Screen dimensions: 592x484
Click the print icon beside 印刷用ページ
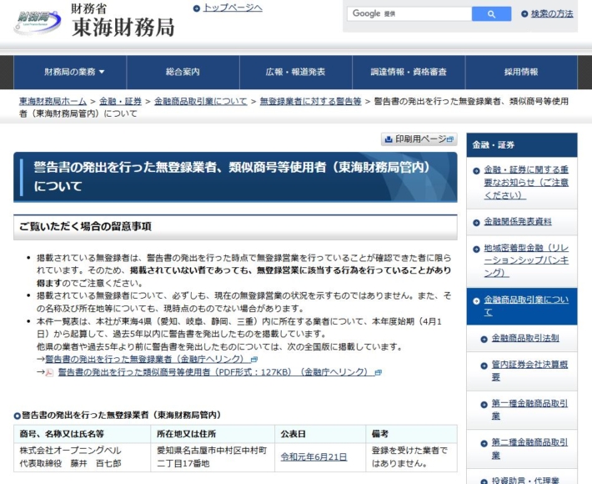pyautogui.click(x=388, y=139)
